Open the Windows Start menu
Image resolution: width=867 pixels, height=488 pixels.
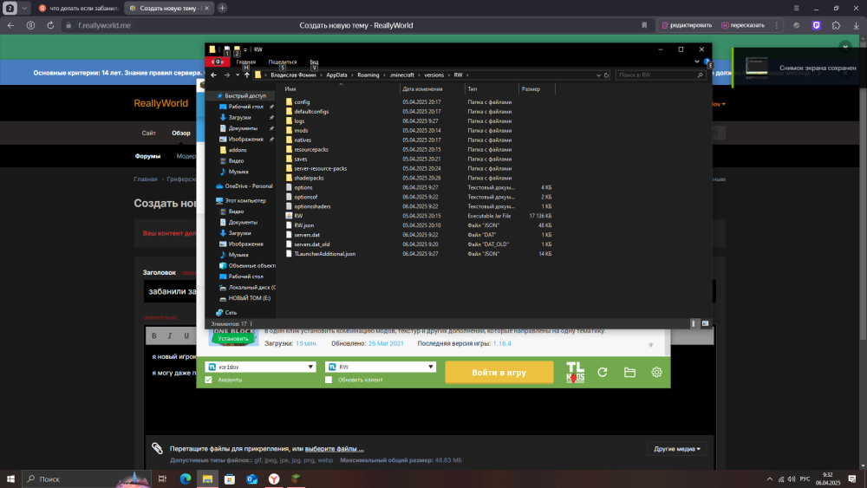[10, 479]
